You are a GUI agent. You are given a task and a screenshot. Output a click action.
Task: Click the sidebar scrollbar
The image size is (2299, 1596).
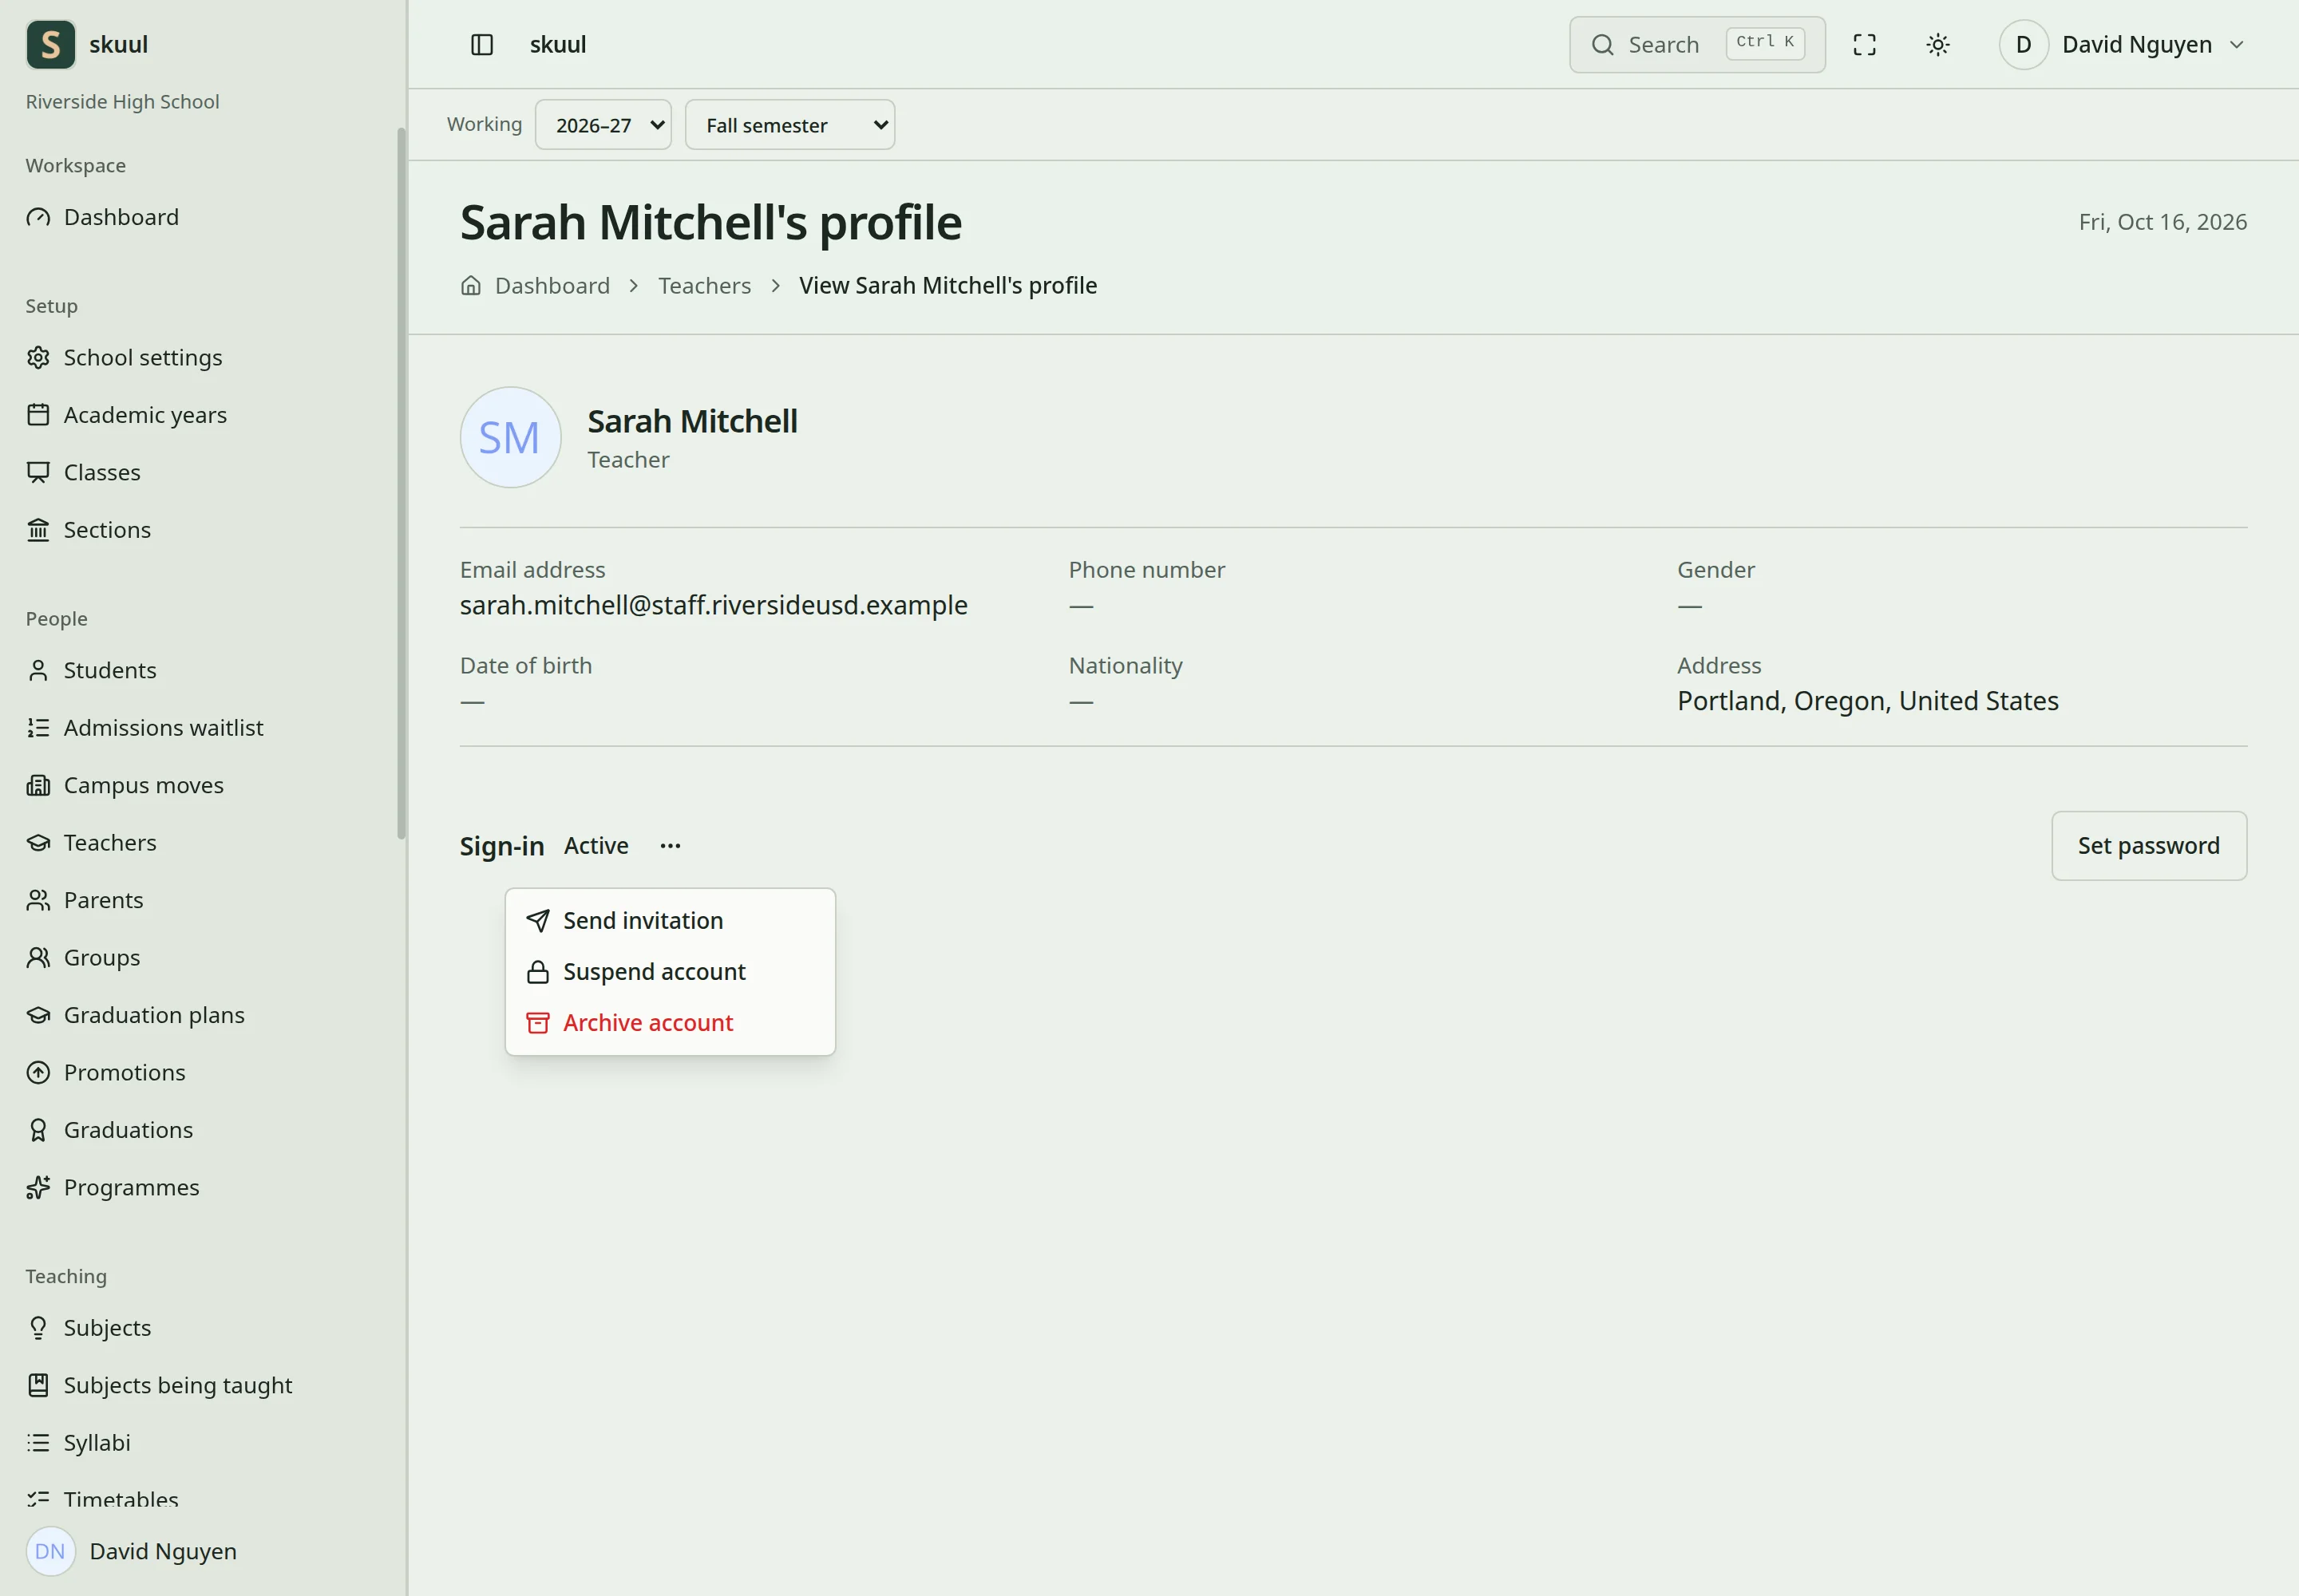(402, 483)
